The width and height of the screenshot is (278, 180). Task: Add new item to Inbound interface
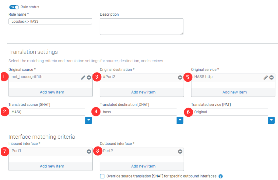coord(52,166)
